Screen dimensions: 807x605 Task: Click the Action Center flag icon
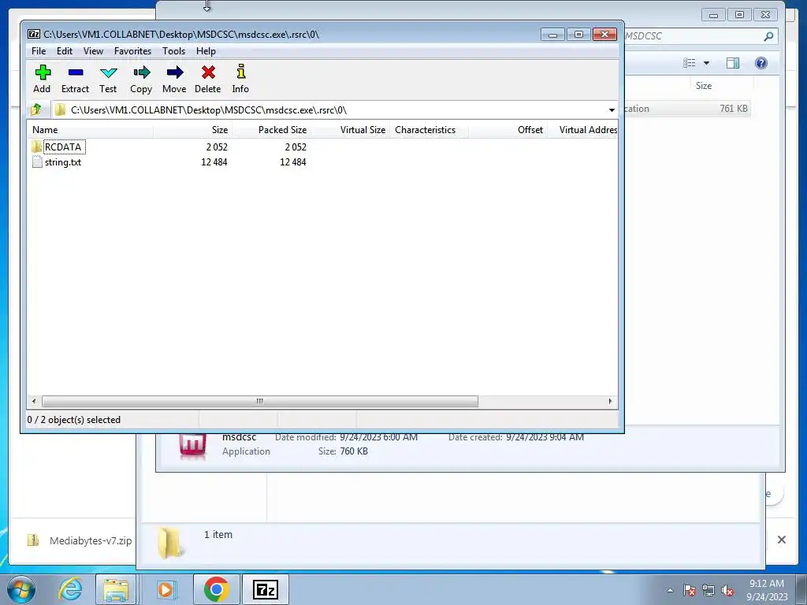coord(690,591)
